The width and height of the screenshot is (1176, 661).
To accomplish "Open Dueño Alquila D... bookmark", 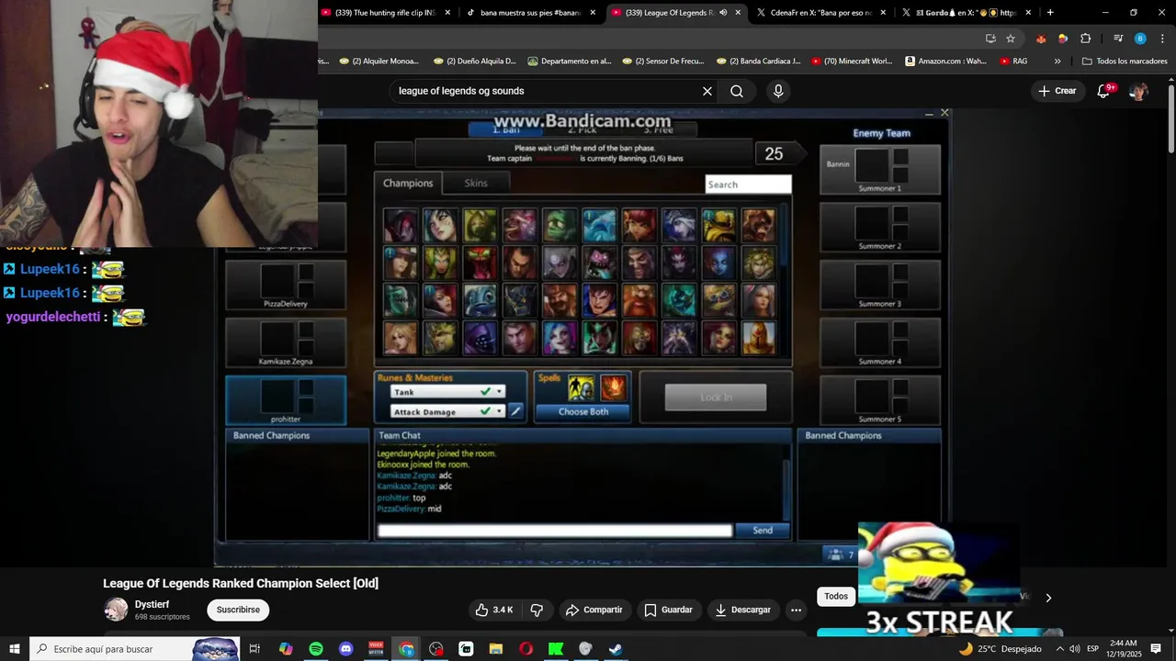I will click(473, 62).
